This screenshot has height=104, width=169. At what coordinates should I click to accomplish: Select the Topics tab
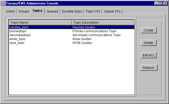37,11
